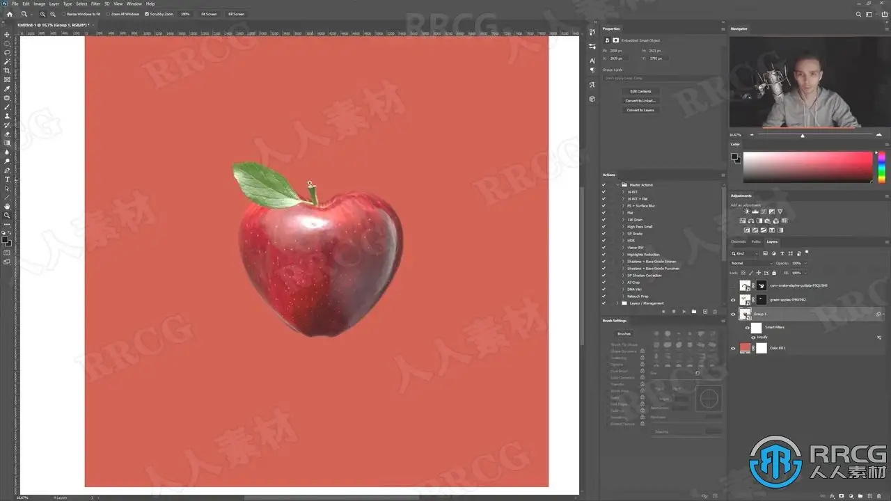Uncheck Scrubby Zoom checkbox
Image resolution: width=891 pixels, height=501 pixels.
(x=147, y=14)
